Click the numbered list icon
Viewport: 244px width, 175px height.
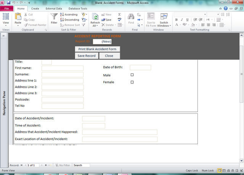pyautogui.click(x=228, y=14)
